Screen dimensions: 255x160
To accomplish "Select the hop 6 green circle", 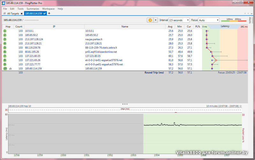I will (5, 52).
